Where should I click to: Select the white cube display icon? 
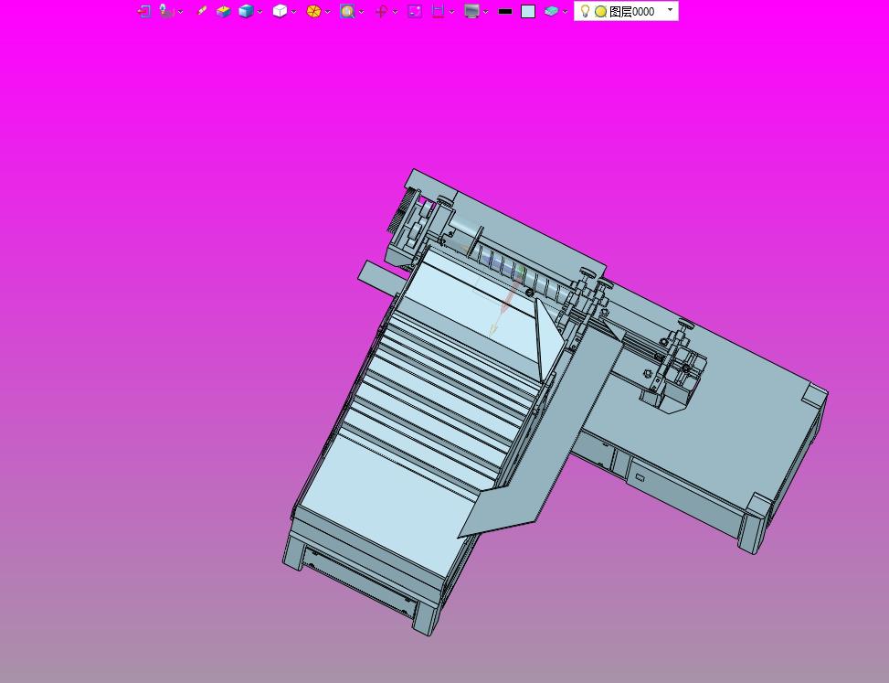tap(280, 11)
